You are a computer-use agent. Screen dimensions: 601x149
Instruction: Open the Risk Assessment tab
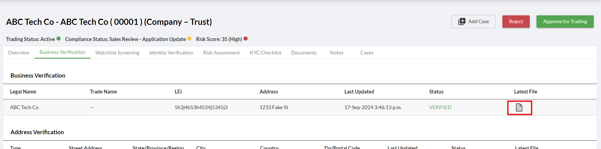click(221, 53)
